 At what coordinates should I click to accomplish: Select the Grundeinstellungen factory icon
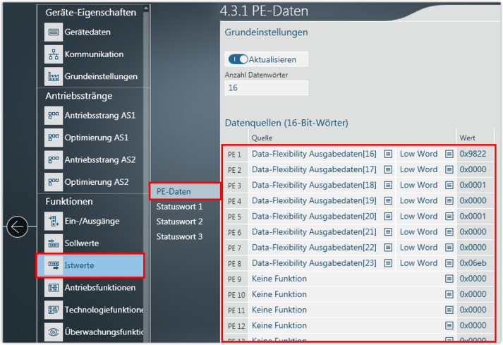point(53,76)
